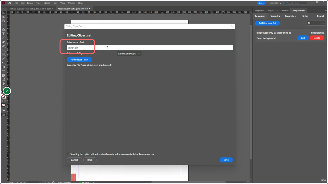
Task: Enable automatic dropdown variable creation checkbox
Action: (68, 154)
